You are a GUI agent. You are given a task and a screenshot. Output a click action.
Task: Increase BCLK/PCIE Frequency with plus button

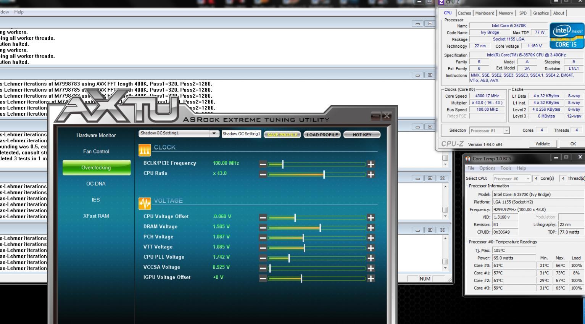(371, 164)
